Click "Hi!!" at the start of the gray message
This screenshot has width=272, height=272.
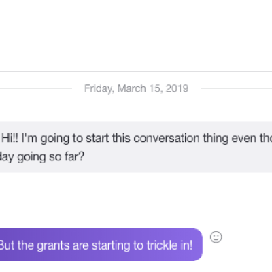click(10, 138)
